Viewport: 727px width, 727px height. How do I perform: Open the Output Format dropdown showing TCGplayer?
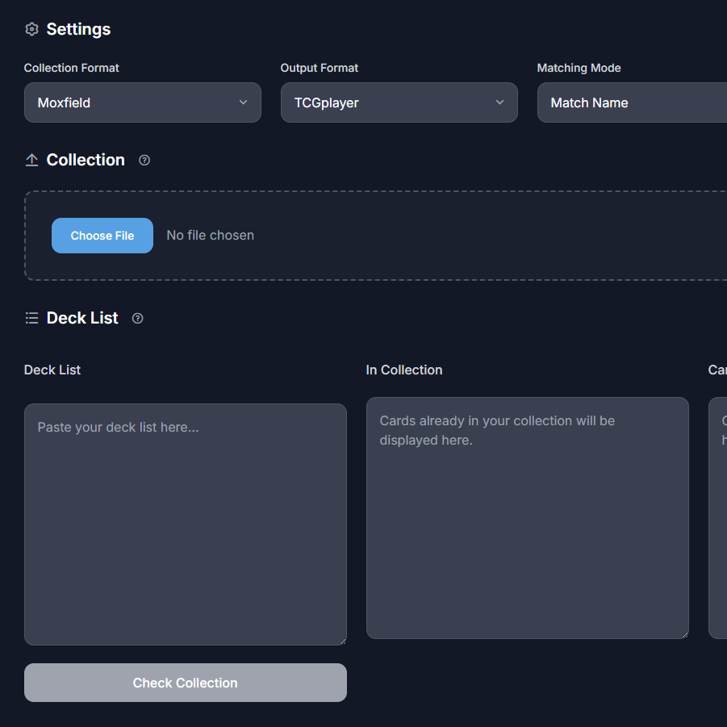point(399,102)
